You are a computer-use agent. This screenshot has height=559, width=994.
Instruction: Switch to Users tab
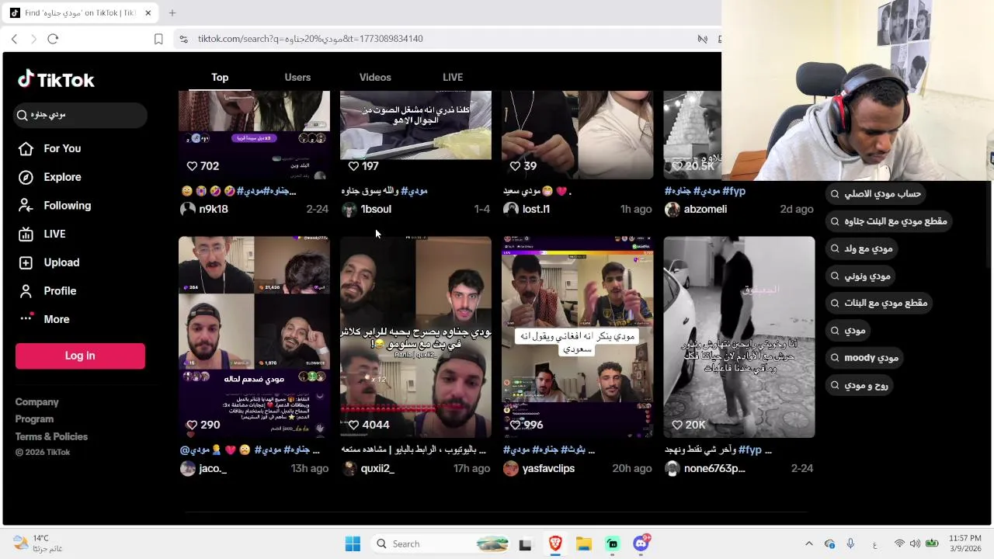tap(297, 78)
